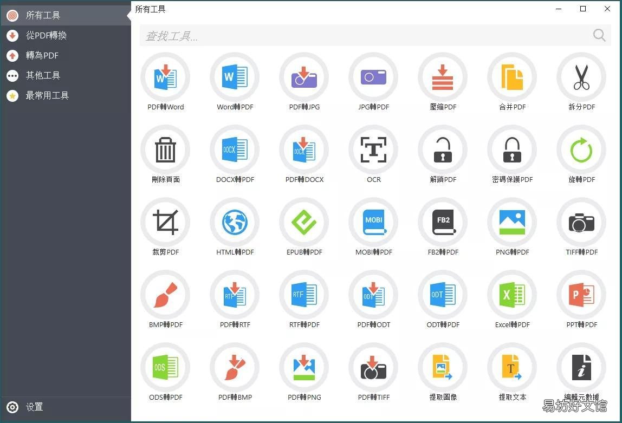Open the 提取圖像 extract images tool
Image resolution: width=622 pixels, height=423 pixels.
coord(443,368)
